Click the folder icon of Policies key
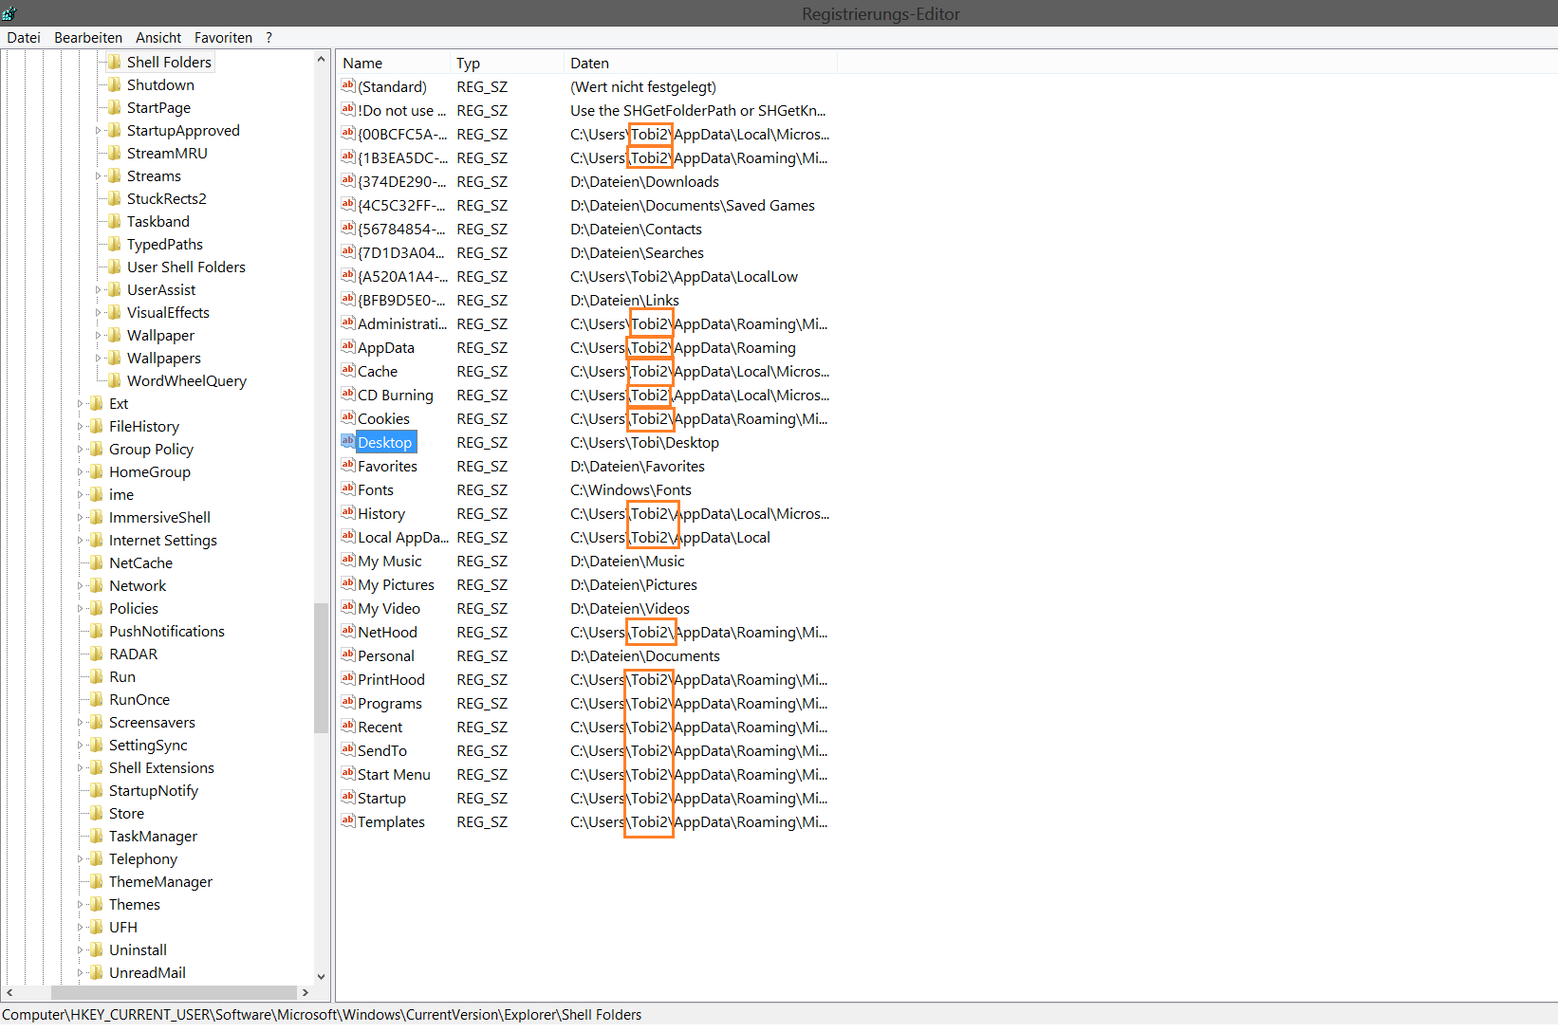 [x=97, y=608]
